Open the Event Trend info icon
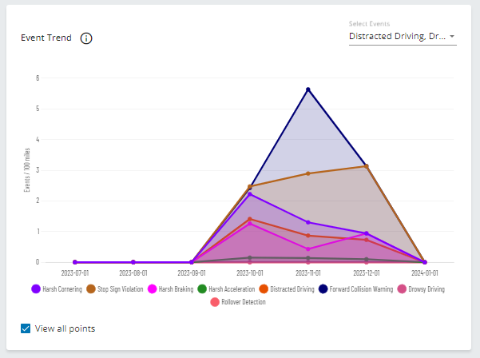 pos(86,38)
